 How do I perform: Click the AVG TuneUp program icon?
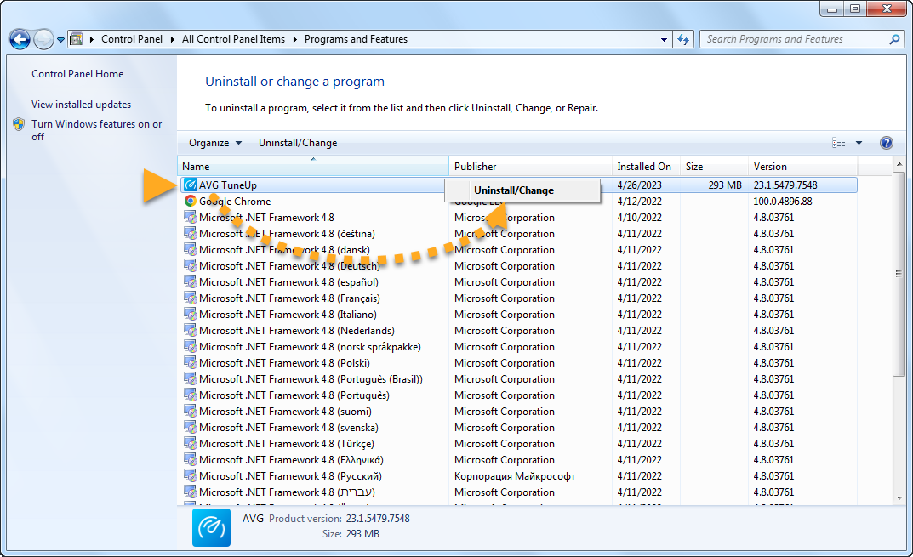191,185
